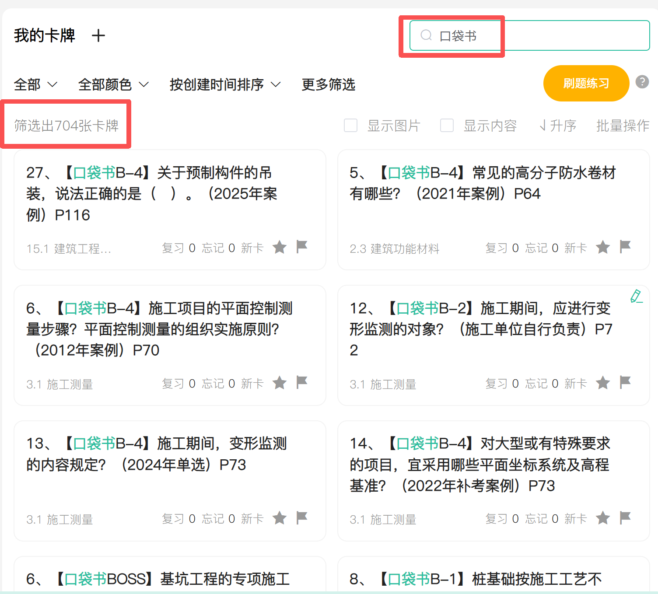The width and height of the screenshot is (658, 594).
Task: Open card 14 about 平面坐标系统及高程基准
Action: pos(493,481)
